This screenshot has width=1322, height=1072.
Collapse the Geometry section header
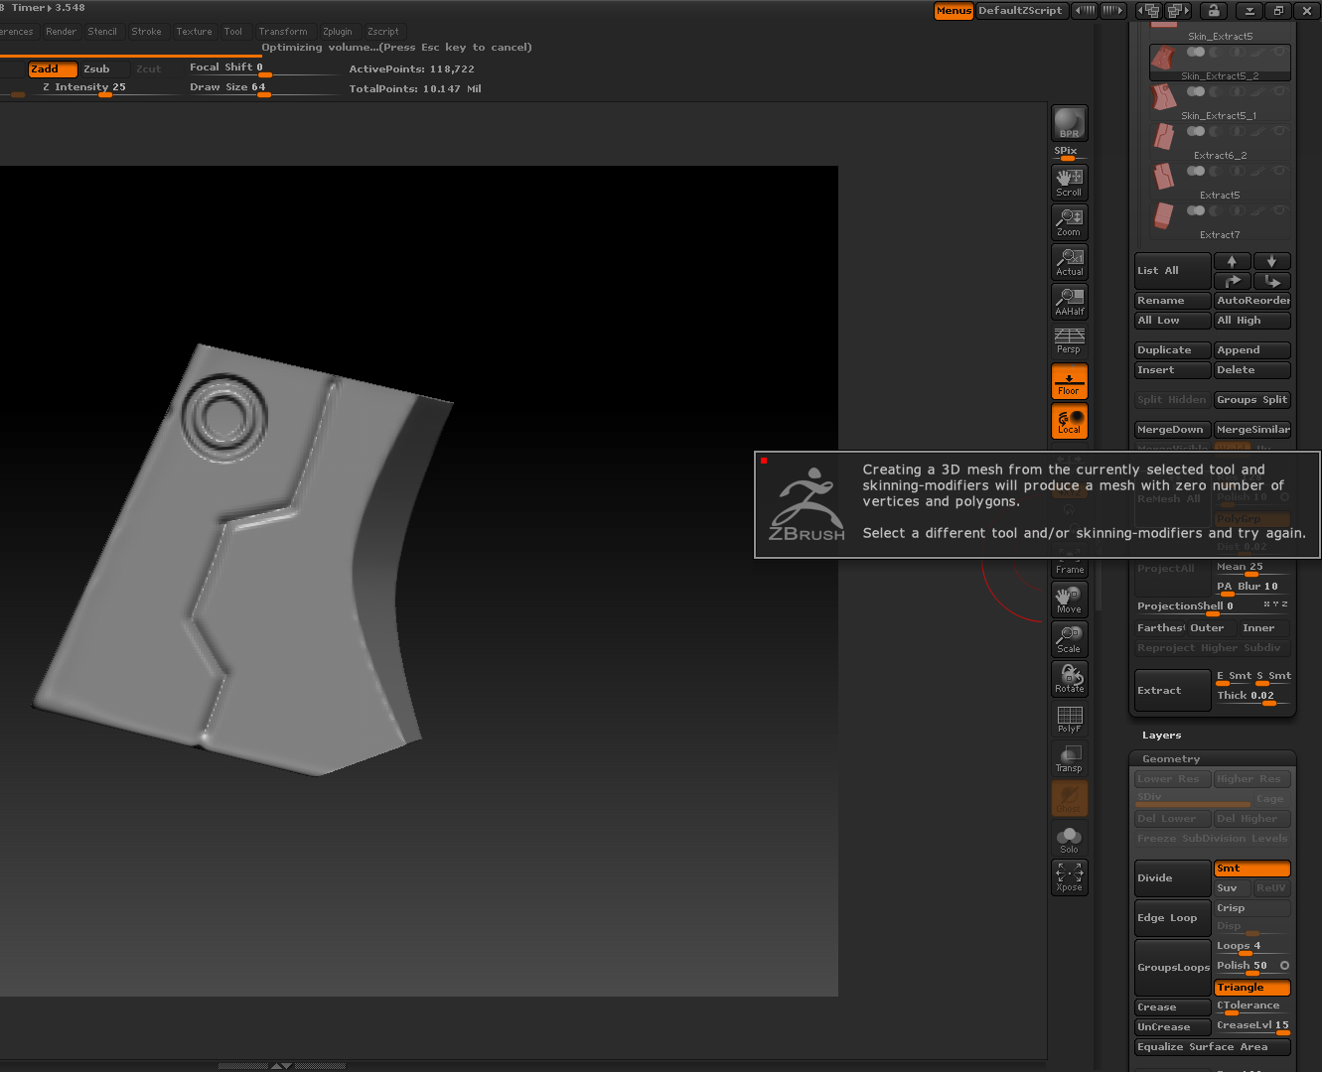(1171, 759)
